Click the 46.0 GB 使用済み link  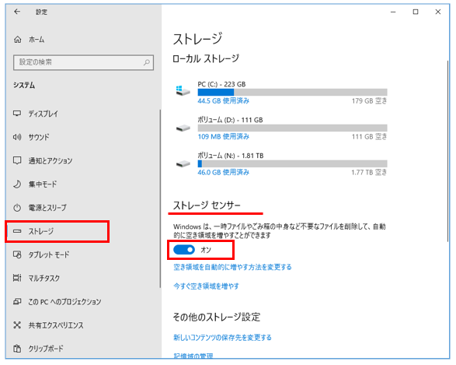coord(224,173)
